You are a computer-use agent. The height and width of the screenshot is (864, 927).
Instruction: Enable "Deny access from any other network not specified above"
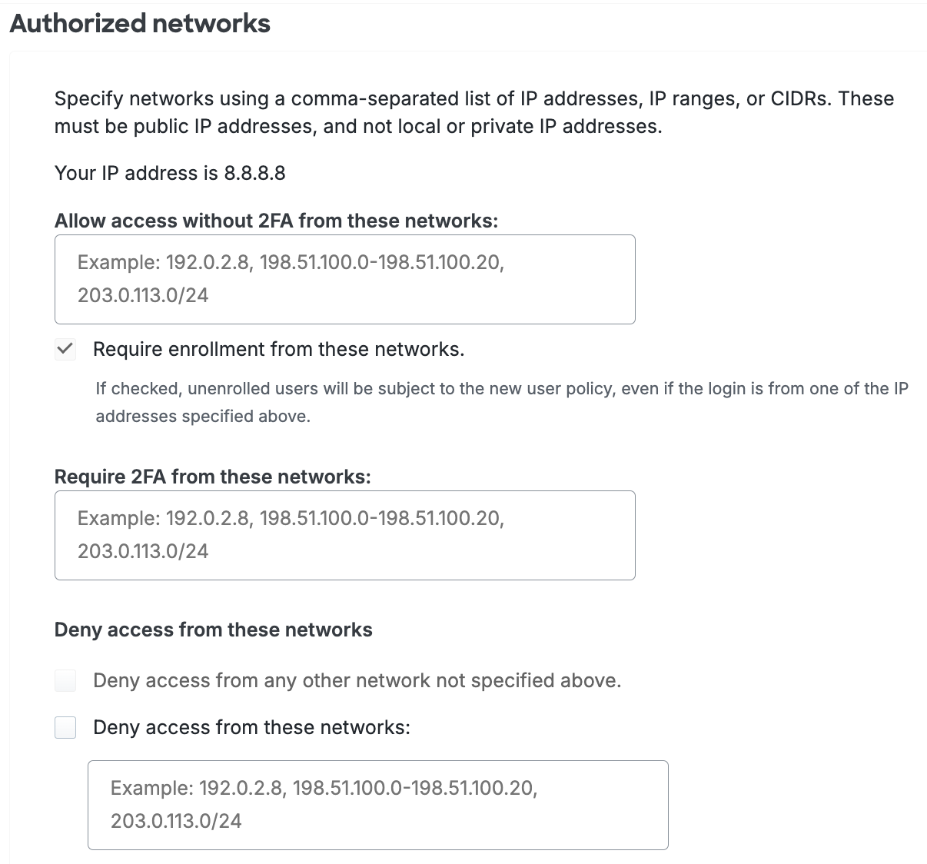pyautogui.click(x=65, y=680)
